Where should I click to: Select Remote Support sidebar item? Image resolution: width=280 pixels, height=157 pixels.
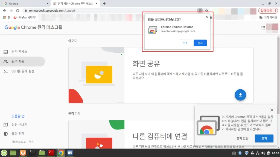(x=22, y=61)
